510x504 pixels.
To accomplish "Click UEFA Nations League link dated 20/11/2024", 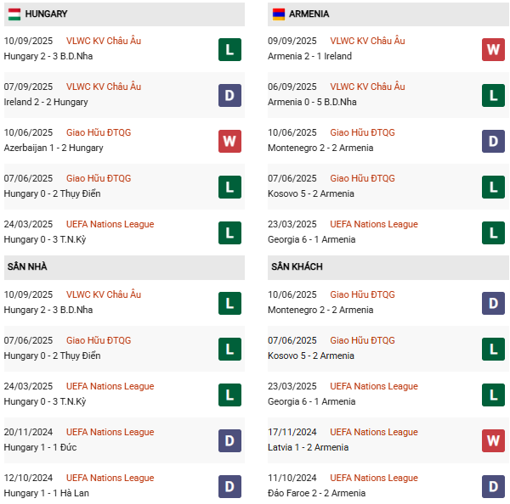I will [x=110, y=432].
